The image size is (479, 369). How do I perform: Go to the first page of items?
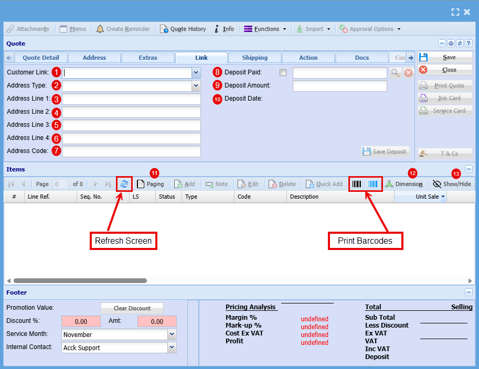click(x=12, y=184)
